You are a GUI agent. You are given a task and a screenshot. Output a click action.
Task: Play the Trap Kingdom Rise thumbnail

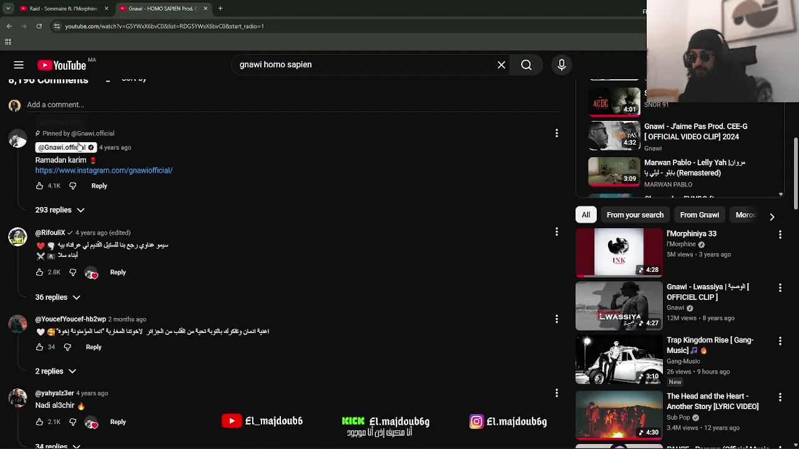pos(619,359)
